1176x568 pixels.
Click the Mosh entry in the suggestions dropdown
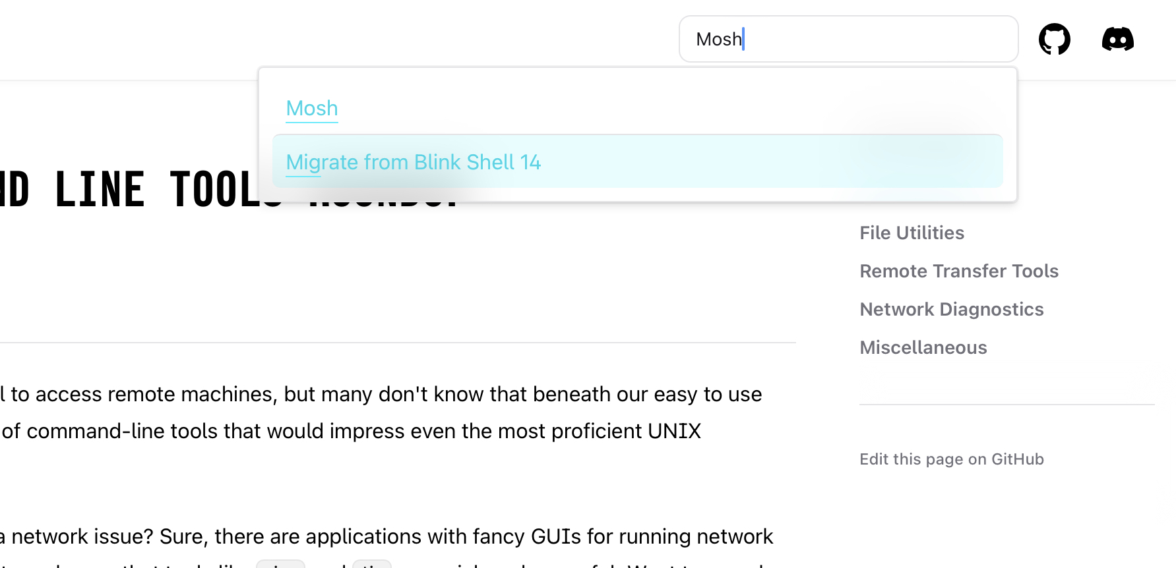311,108
